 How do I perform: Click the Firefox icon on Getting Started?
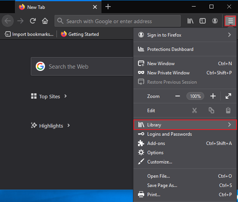64,34
